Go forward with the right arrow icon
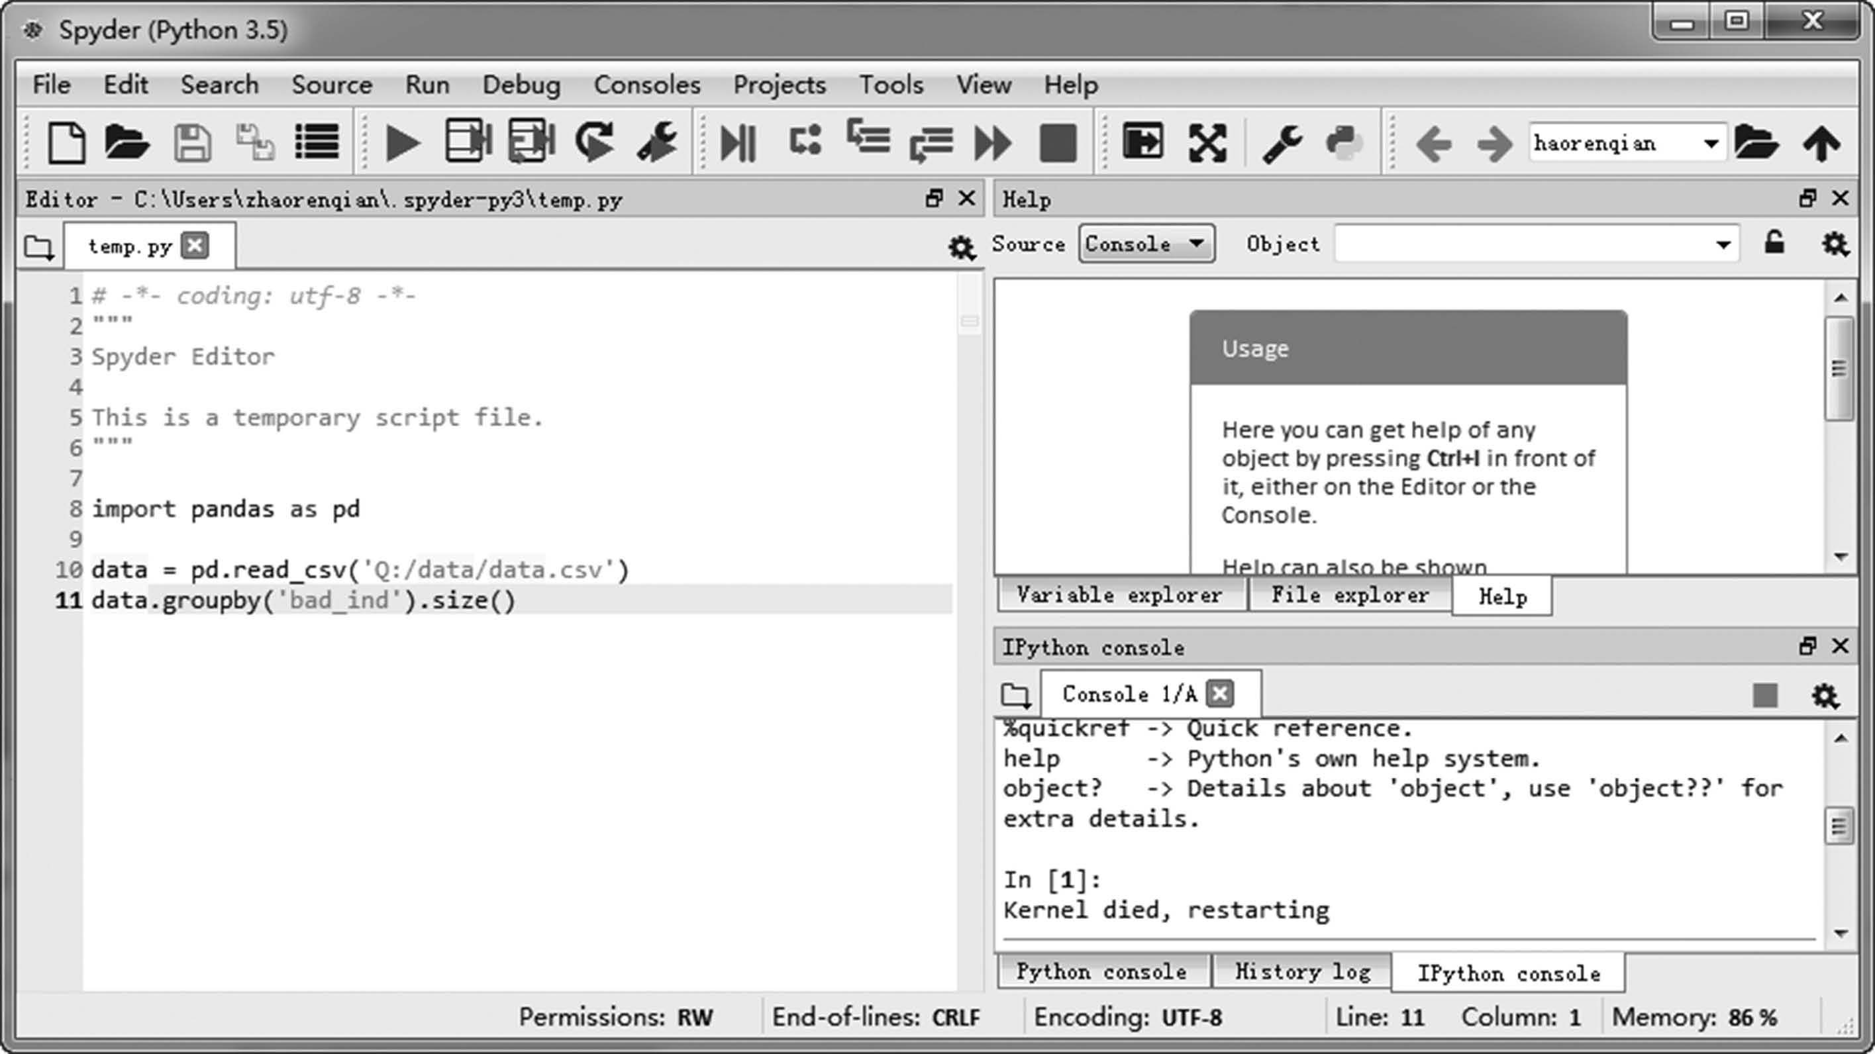 1494,143
